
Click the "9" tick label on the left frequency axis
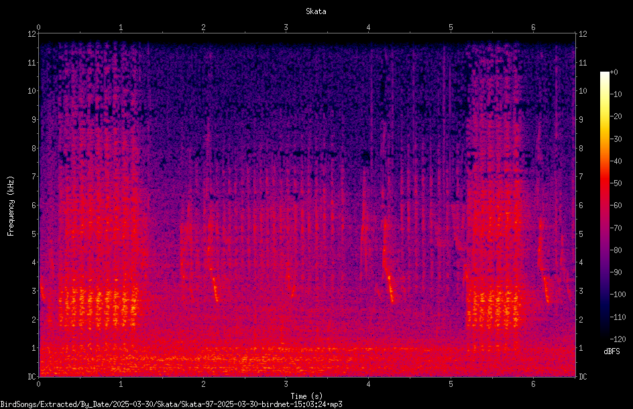(x=34, y=120)
